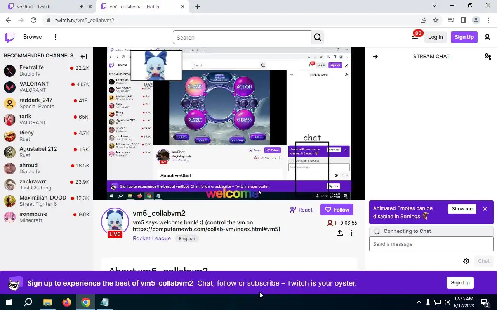
Task: Share the vm5_collabvm2 stream
Action: [x=339, y=233]
